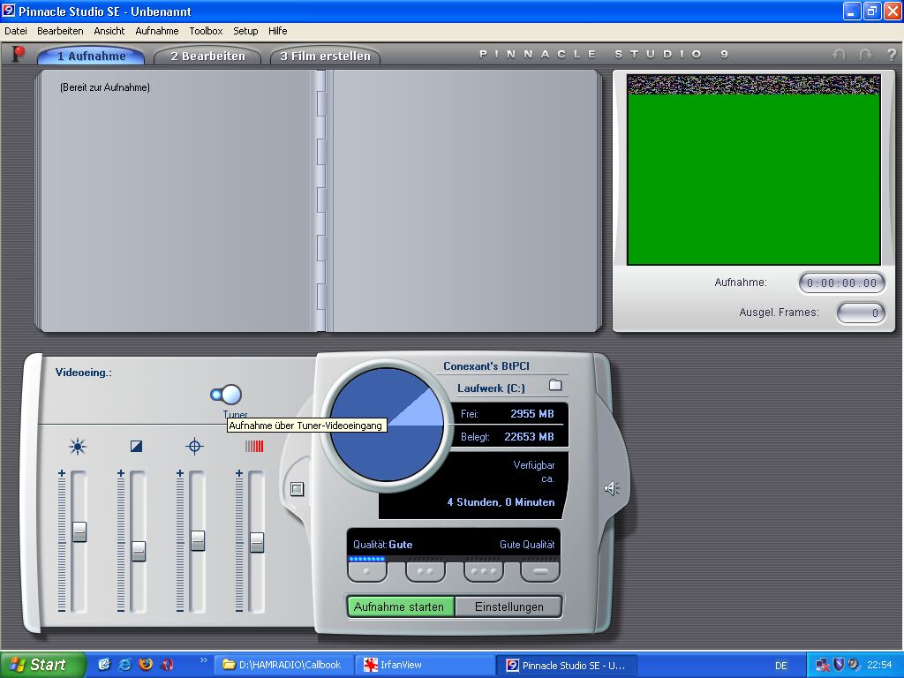Click Firefox quick launch icon
904x678 pixels.
click(x=146, y=665)
